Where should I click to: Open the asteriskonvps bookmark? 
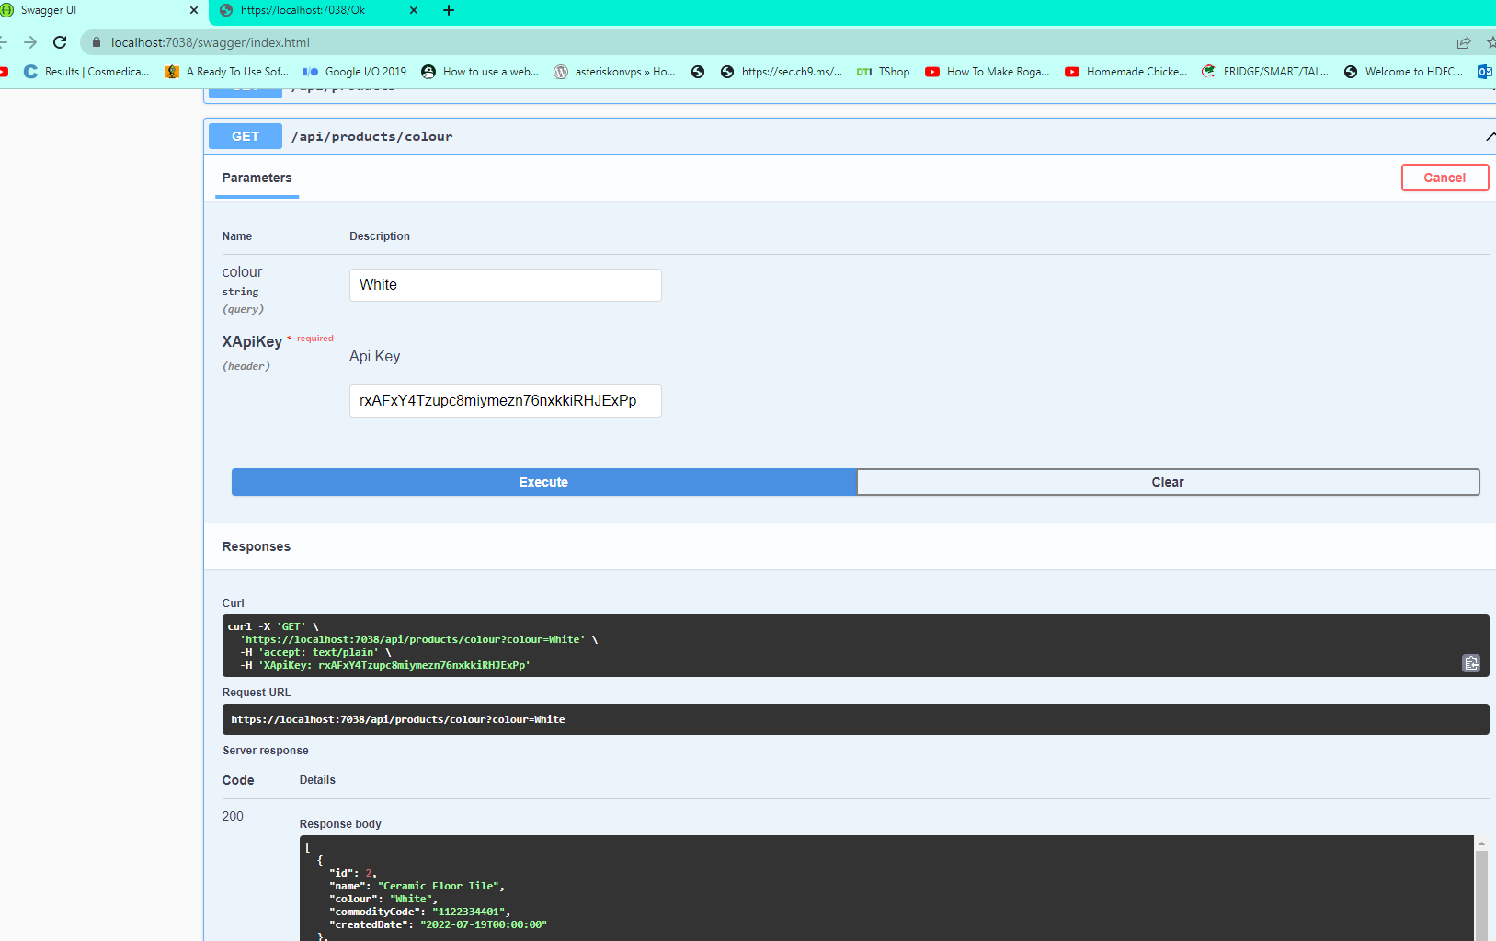pos(614,72)
